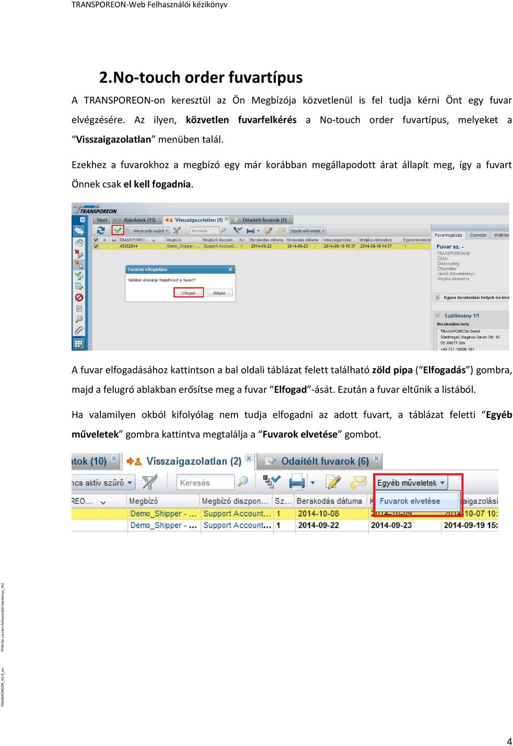513x746 pixels.
Task: Click the magnifier beside Keresés in lower screenshot
Action: [243, 481]
